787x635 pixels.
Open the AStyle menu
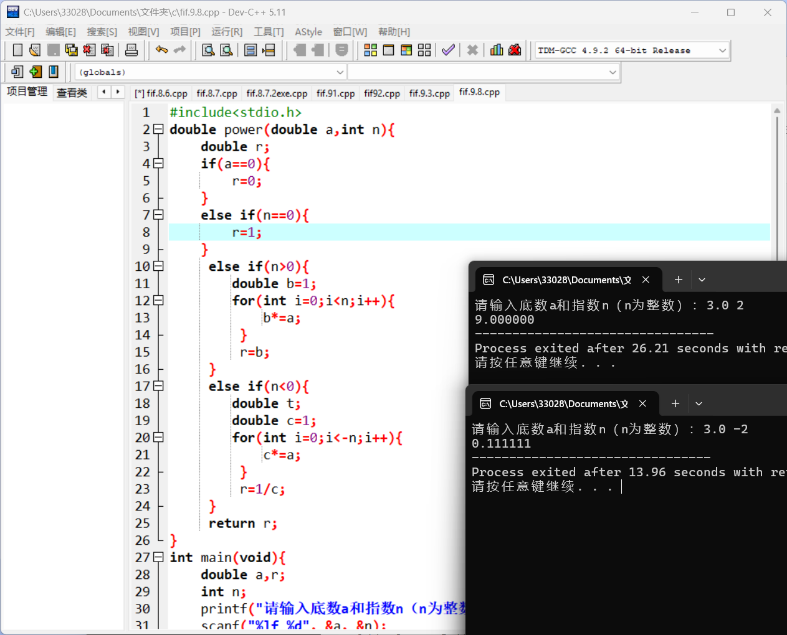[x=308, y=32]
